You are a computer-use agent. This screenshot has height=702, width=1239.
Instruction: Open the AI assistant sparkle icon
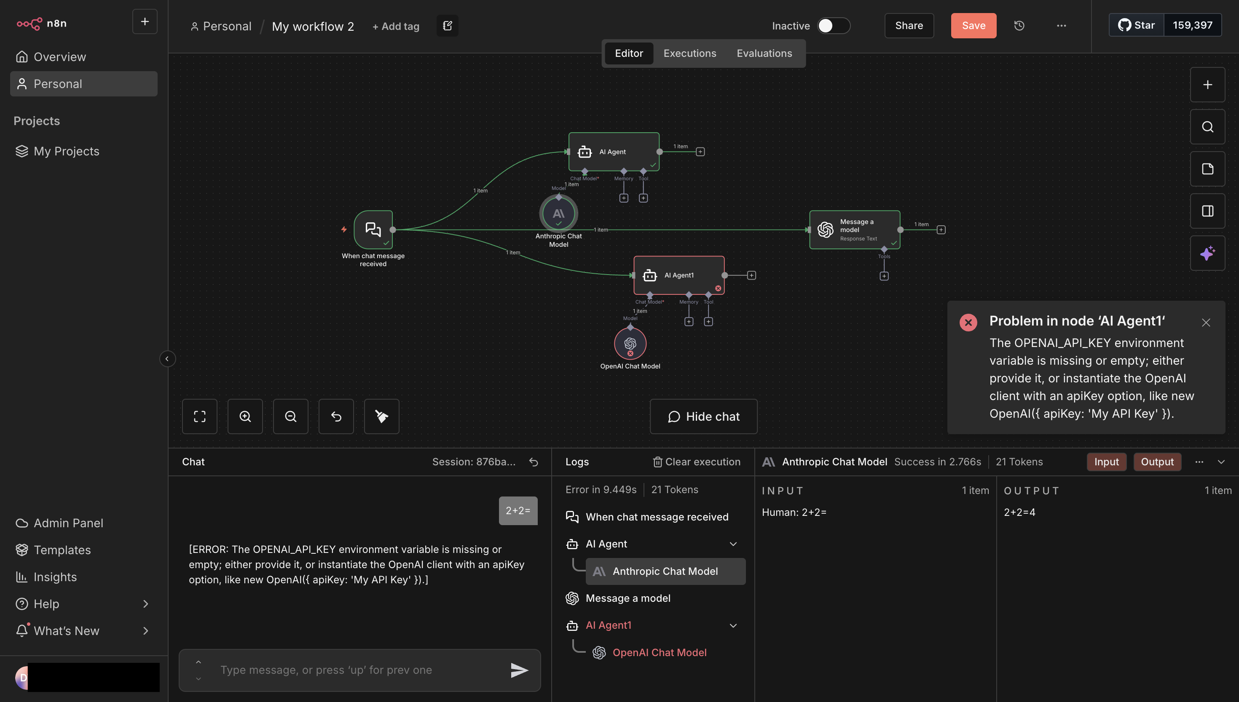(x=1207, y=253)
